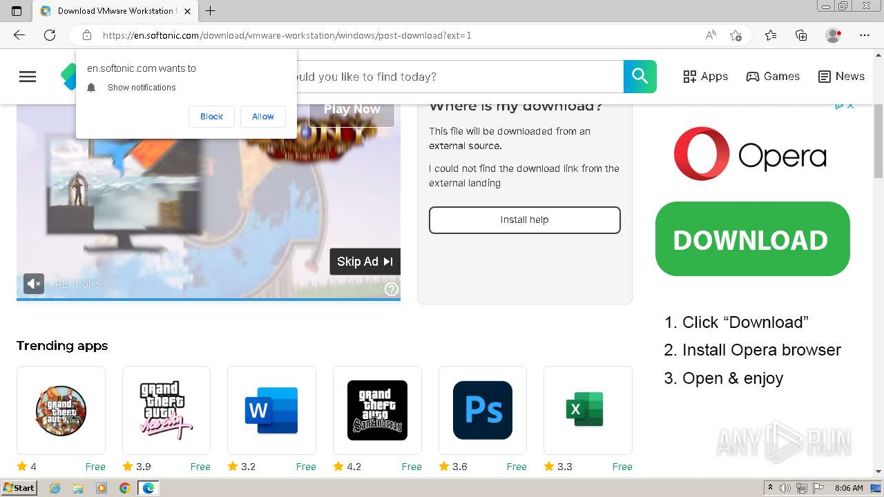This screenshot has width=884, height=497.
Task: Unmute the video ad sound
Action: point(34,284)
